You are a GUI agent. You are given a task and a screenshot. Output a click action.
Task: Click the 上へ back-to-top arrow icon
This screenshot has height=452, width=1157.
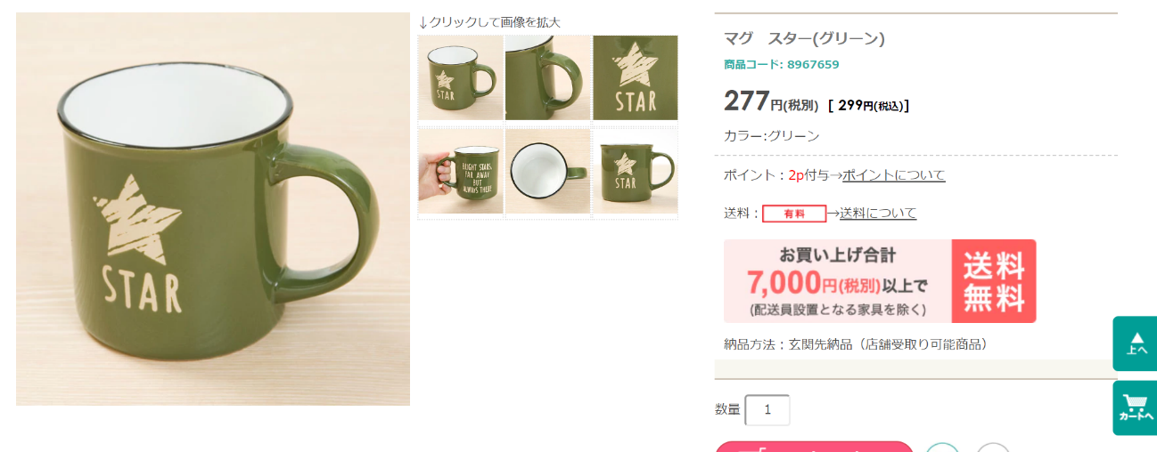1136,343
